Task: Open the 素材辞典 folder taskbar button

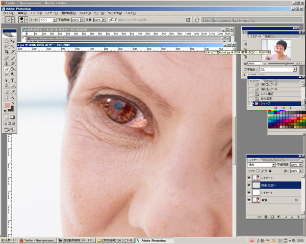Action: pos(116,240)
